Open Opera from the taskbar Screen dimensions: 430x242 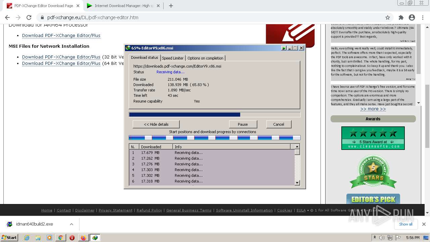coord(72,238)
